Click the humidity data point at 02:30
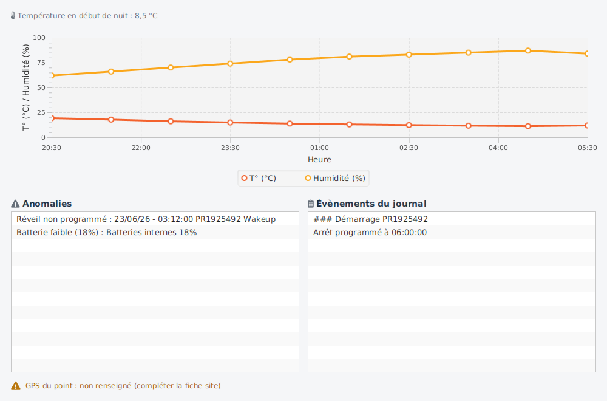The image size is (607, 401). tap(409, 55)
